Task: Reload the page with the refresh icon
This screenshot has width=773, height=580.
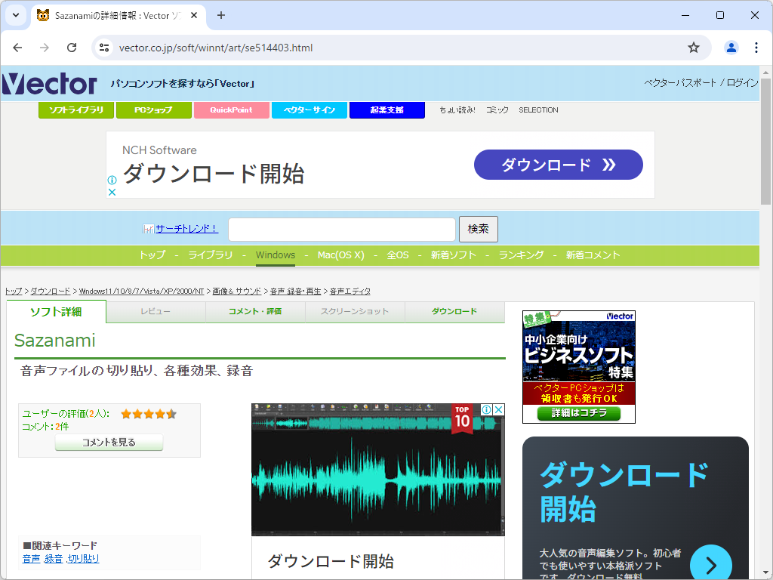Action: [x=72, y=47]
